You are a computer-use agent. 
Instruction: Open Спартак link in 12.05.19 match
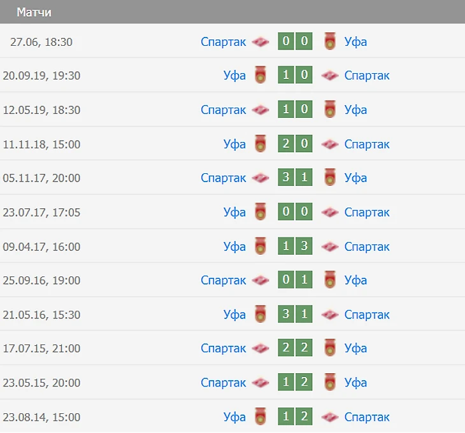tap(223, 110)
